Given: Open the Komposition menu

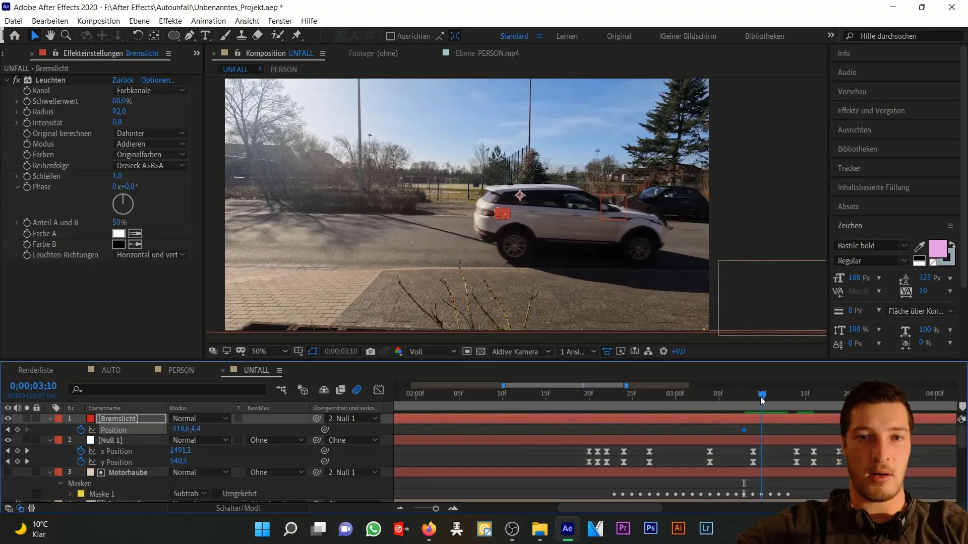Looking at the screenshot, I should point(98,21).
